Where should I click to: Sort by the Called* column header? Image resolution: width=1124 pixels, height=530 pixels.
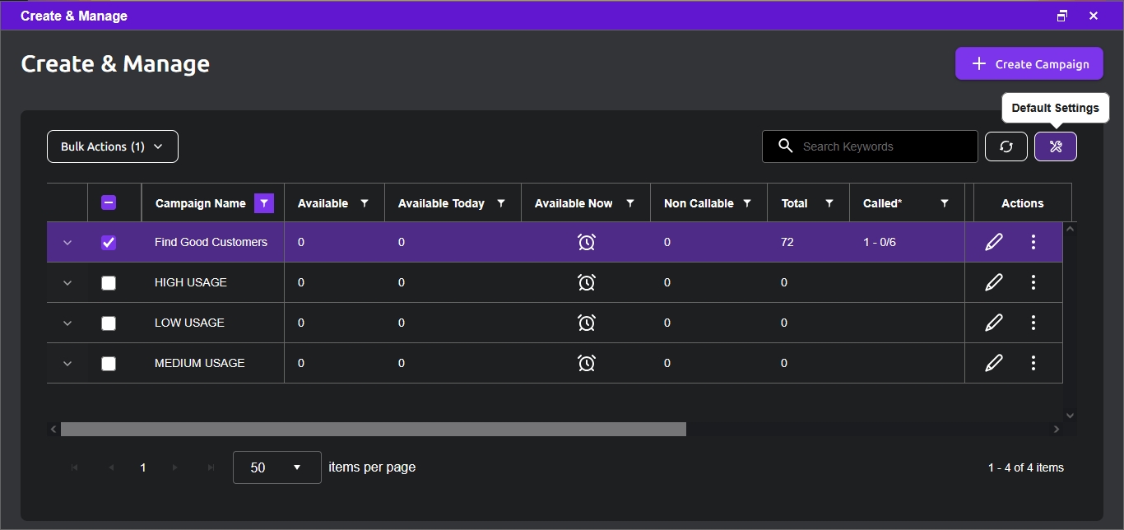click(x=882, y=203)
